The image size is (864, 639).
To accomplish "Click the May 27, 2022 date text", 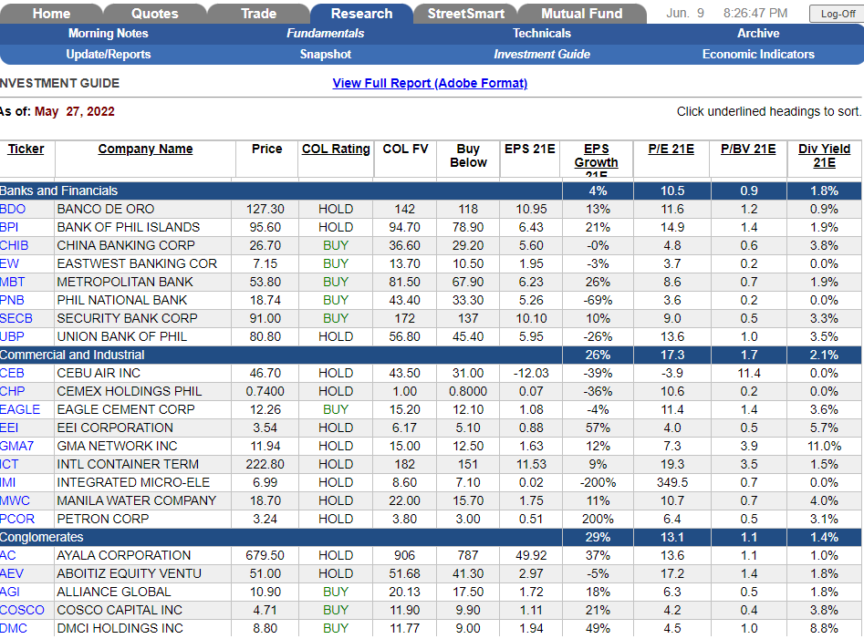I will coord(75,112).
